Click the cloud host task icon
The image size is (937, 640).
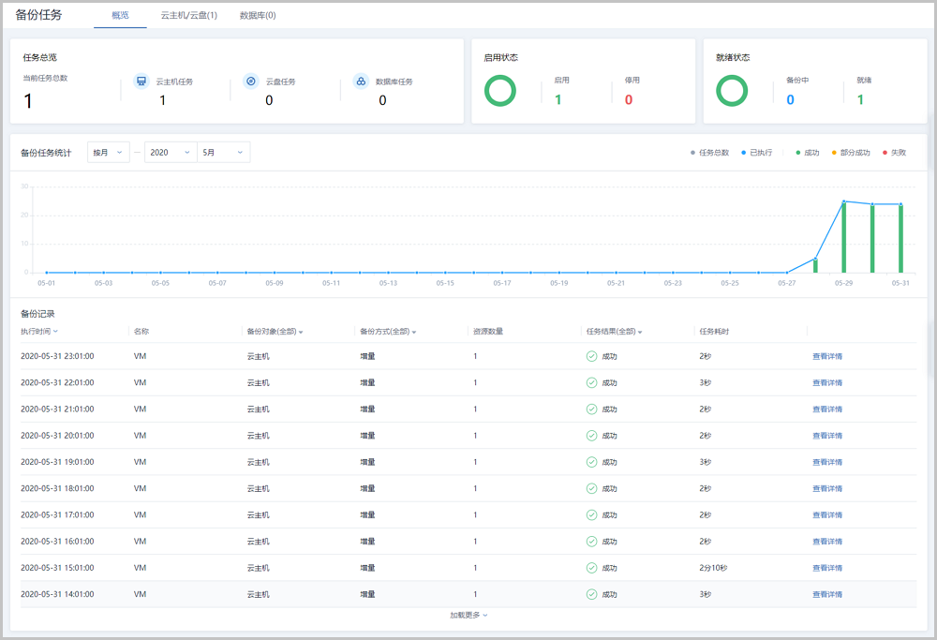tap(141, 82)
